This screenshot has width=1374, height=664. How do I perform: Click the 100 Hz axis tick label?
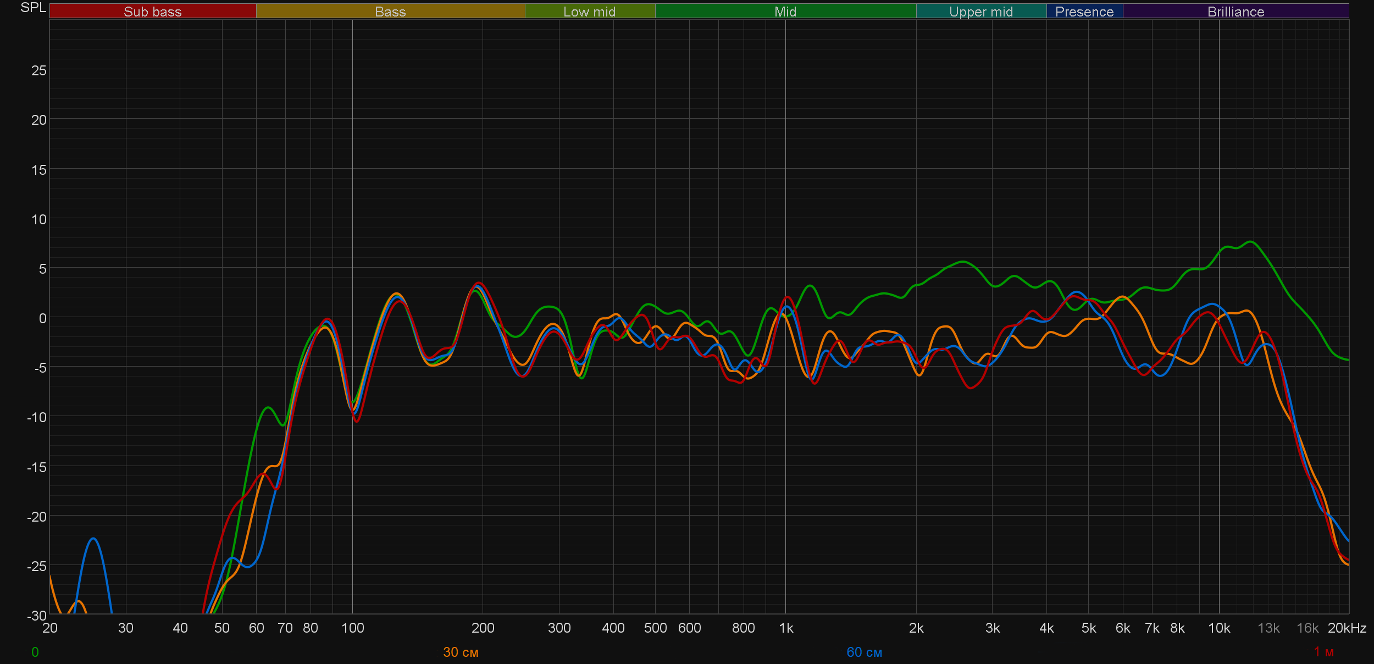tap(352, 628)
